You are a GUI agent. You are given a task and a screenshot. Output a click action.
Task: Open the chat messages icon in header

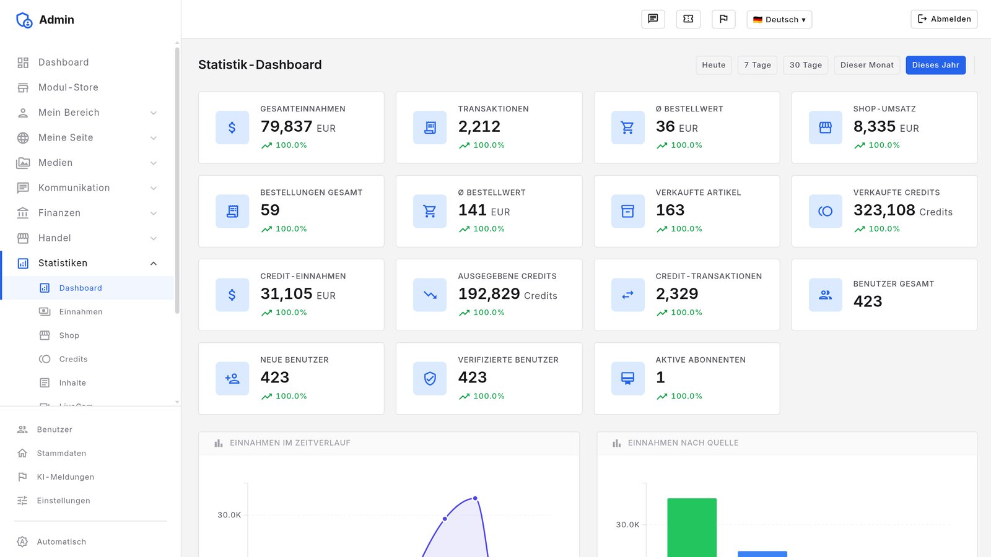pyautogui.click(x=653, y=19)
